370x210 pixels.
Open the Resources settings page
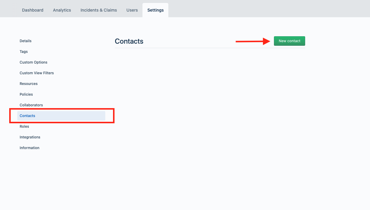tap(29, 84)
